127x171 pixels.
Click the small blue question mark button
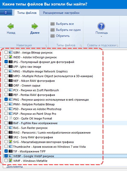[6, 13]
